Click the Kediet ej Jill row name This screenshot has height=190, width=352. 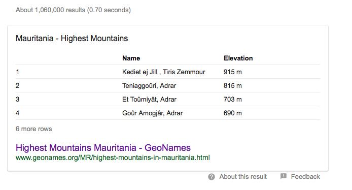164,72
